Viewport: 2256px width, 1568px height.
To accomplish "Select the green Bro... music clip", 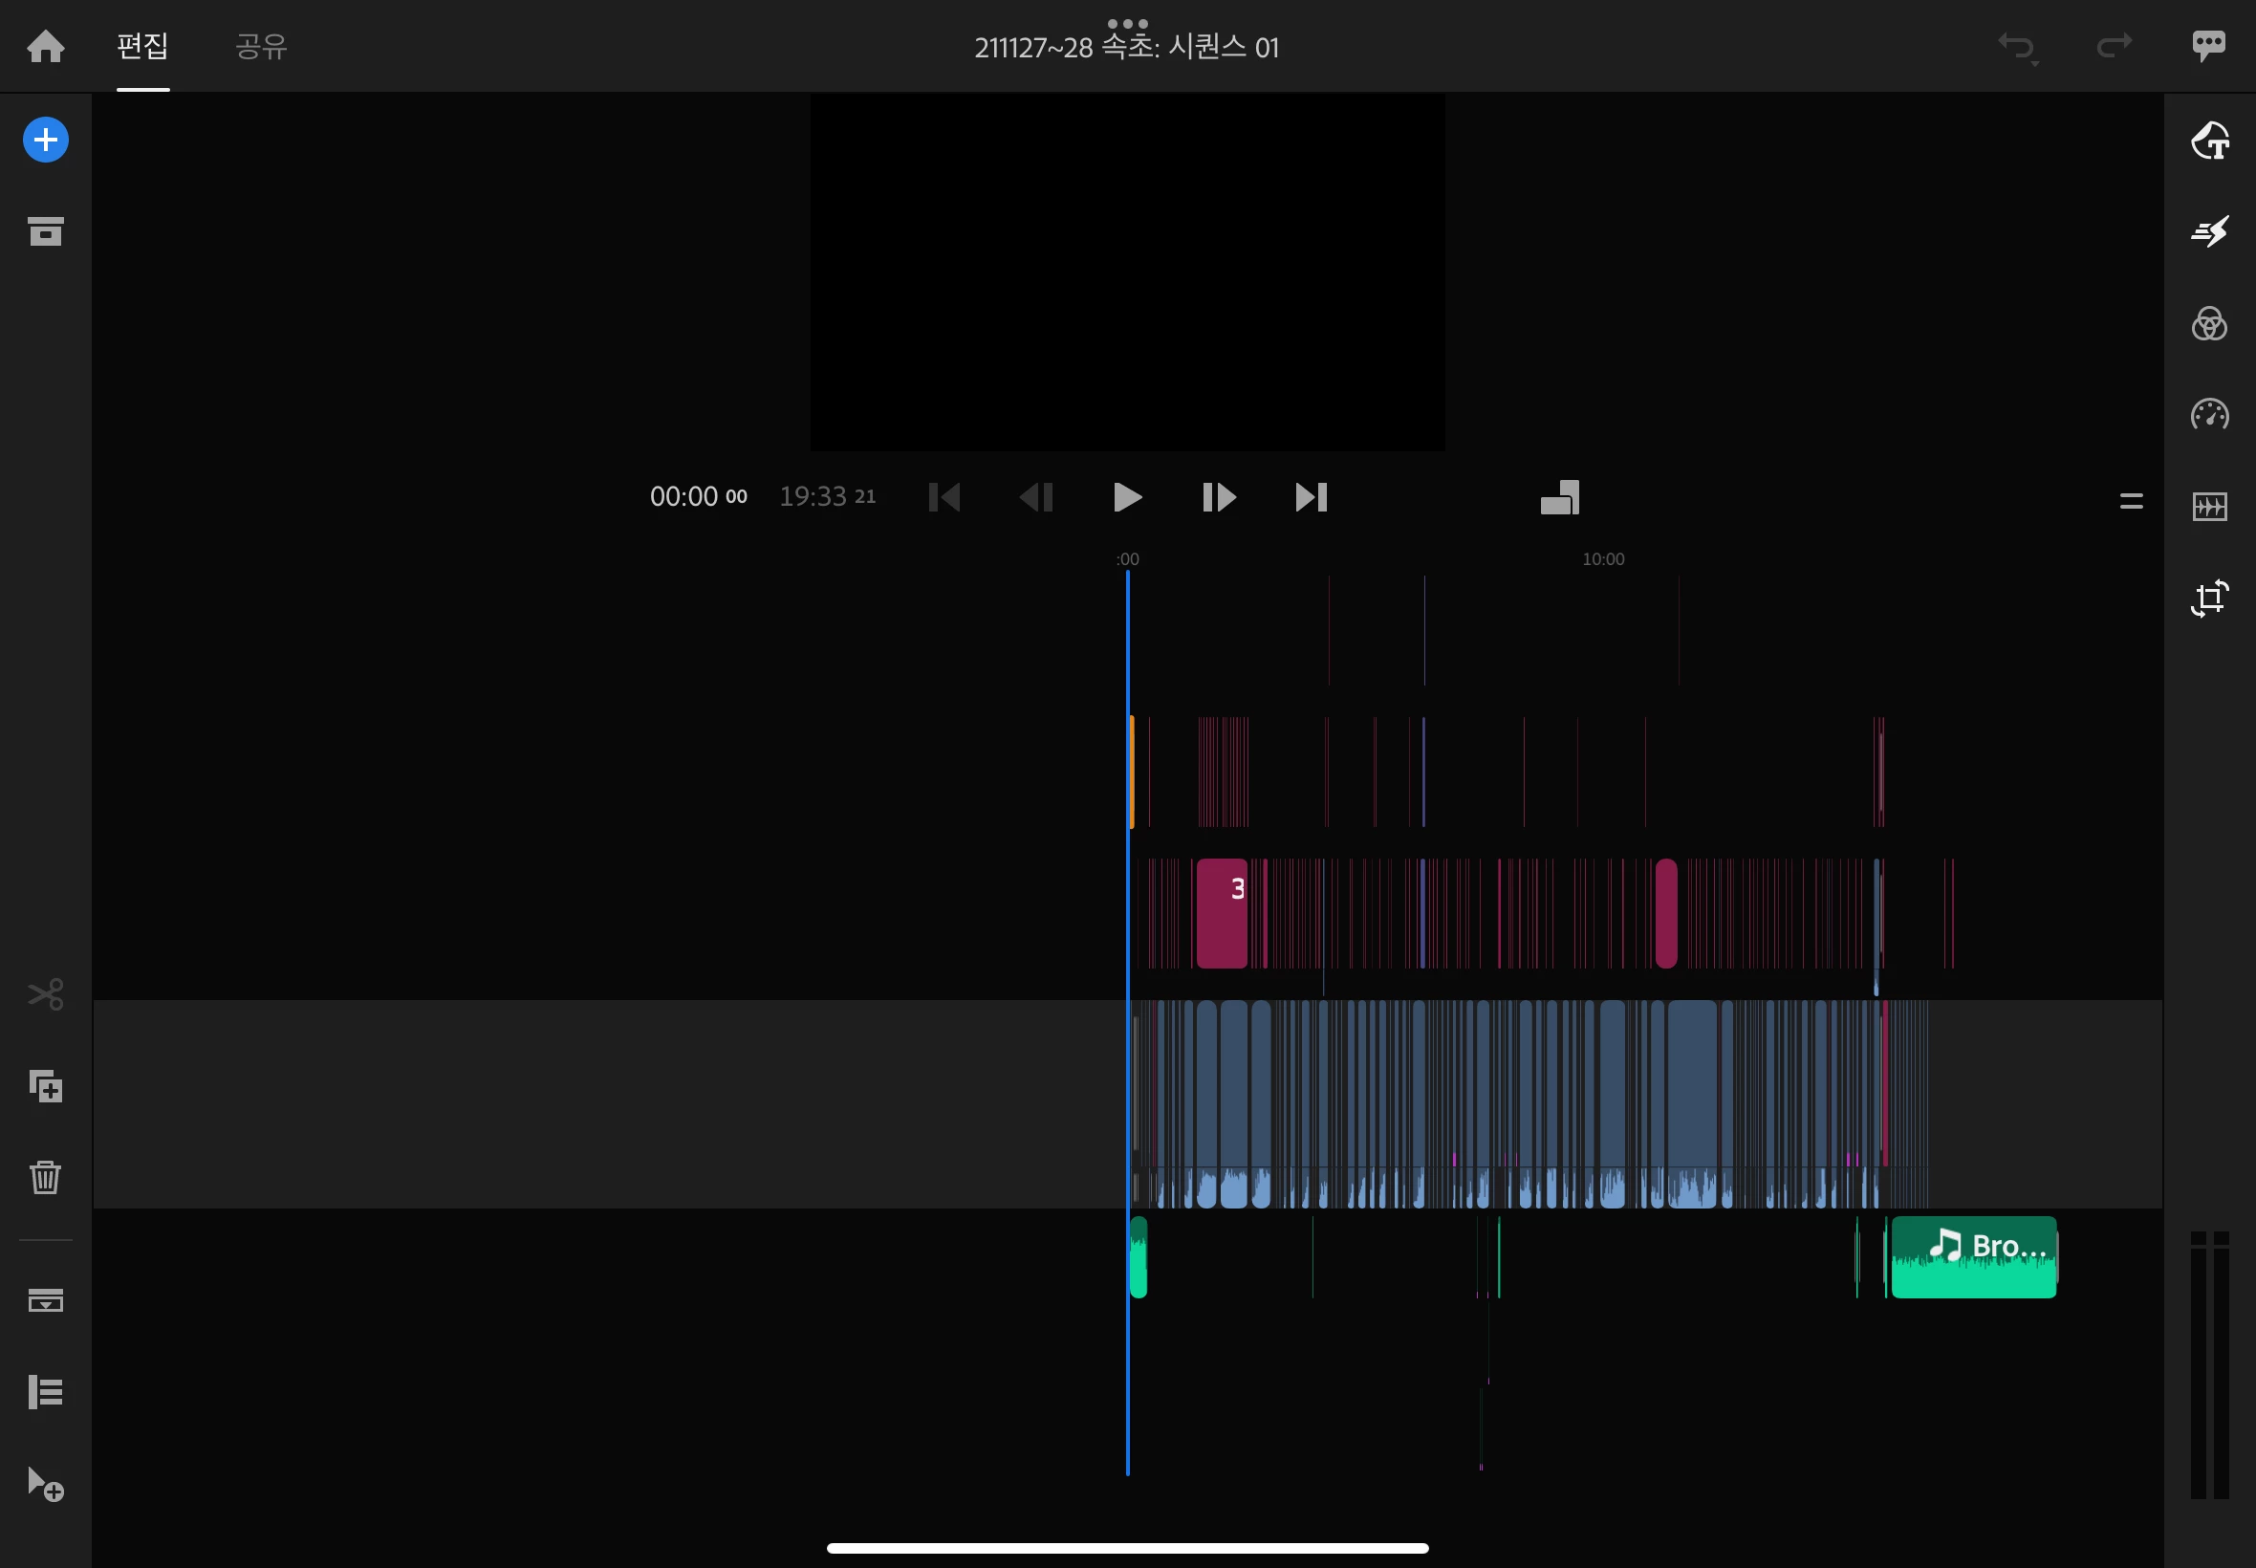I will coord(1972,1257).
